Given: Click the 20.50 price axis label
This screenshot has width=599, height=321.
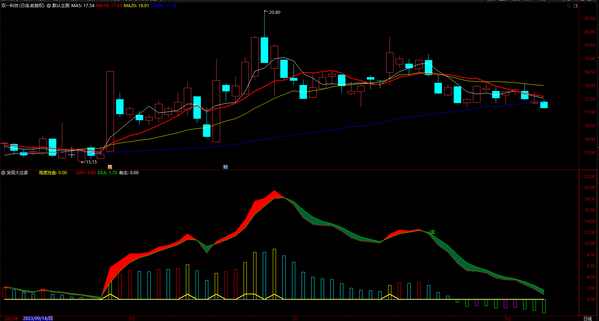Looking at the screenshot, I should click(589, 18).
